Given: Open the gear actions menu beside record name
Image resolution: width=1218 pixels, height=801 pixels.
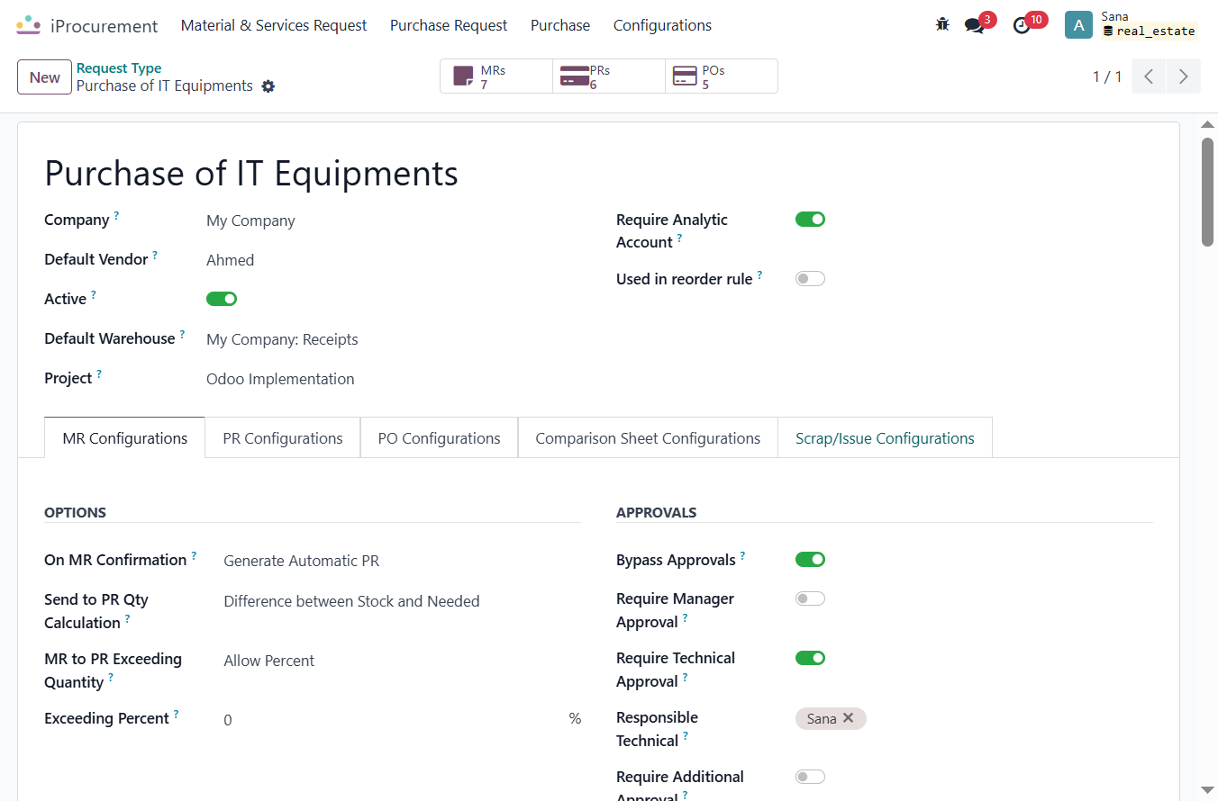Looking at the screenshot, I should click(x=268, y=86).
